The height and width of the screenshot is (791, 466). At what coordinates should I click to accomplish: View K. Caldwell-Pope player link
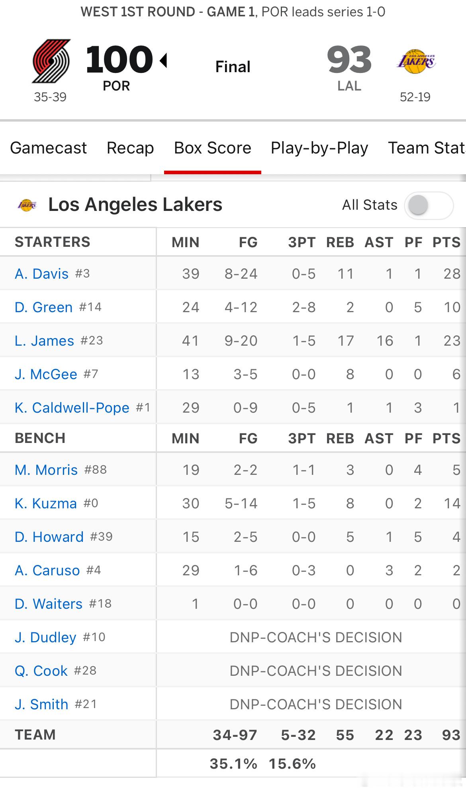click(72, 408)
